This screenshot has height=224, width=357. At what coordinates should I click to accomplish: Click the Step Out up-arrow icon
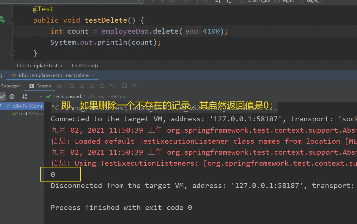102,86
